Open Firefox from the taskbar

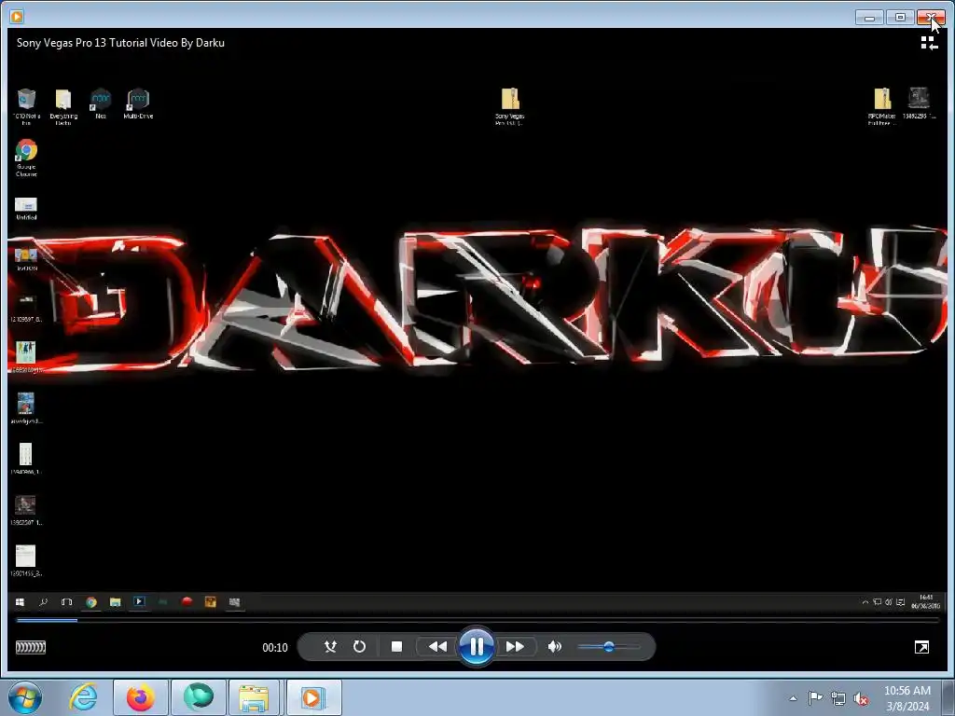pyautogui.click(x=141, y=697)
